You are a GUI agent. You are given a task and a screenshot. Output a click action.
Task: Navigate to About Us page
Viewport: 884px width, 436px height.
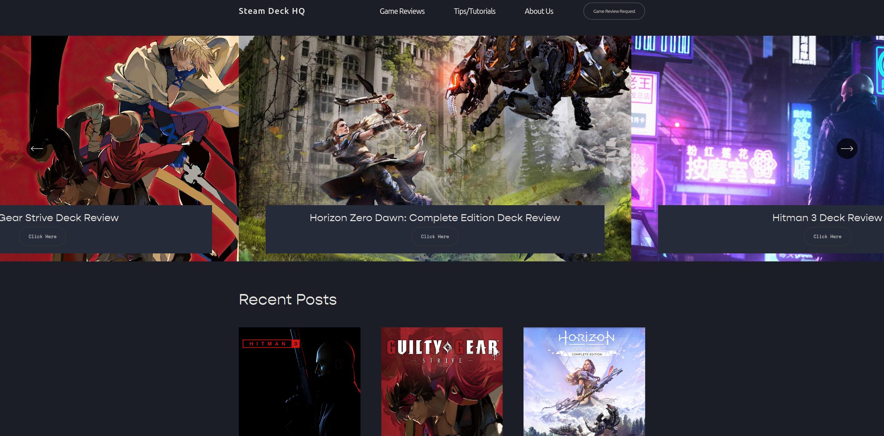coord(539,11)
